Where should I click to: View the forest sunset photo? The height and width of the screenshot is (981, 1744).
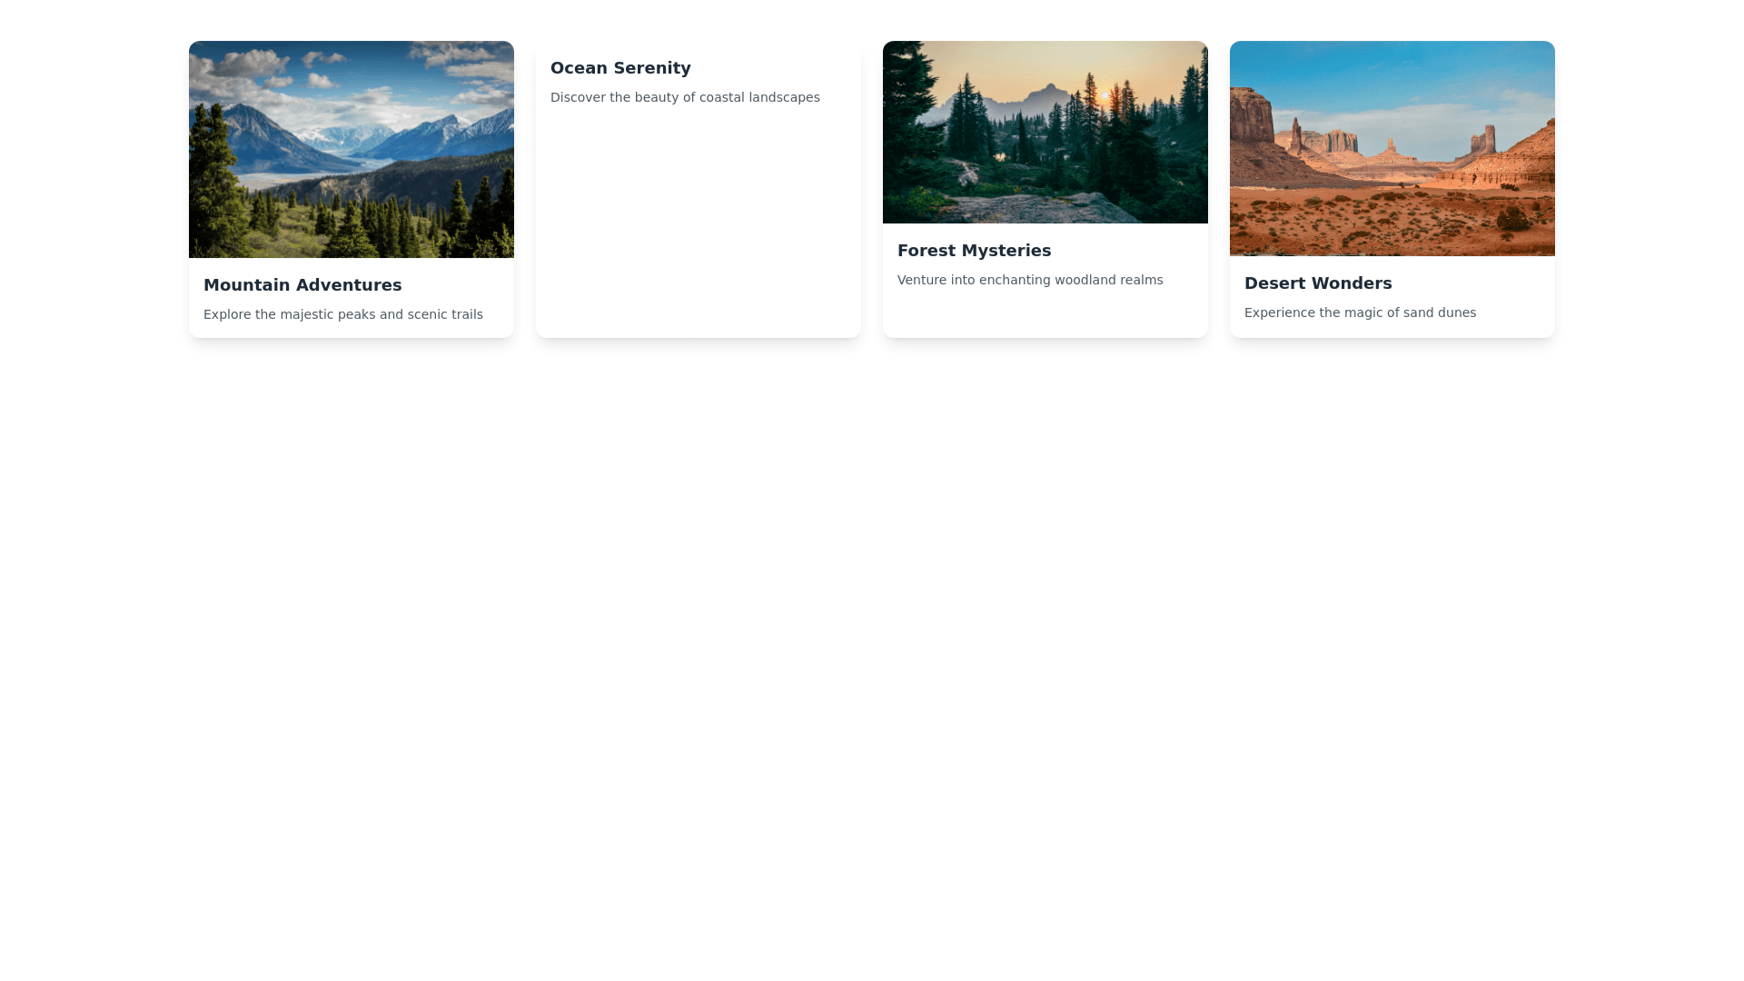[x=1045, y=132]
